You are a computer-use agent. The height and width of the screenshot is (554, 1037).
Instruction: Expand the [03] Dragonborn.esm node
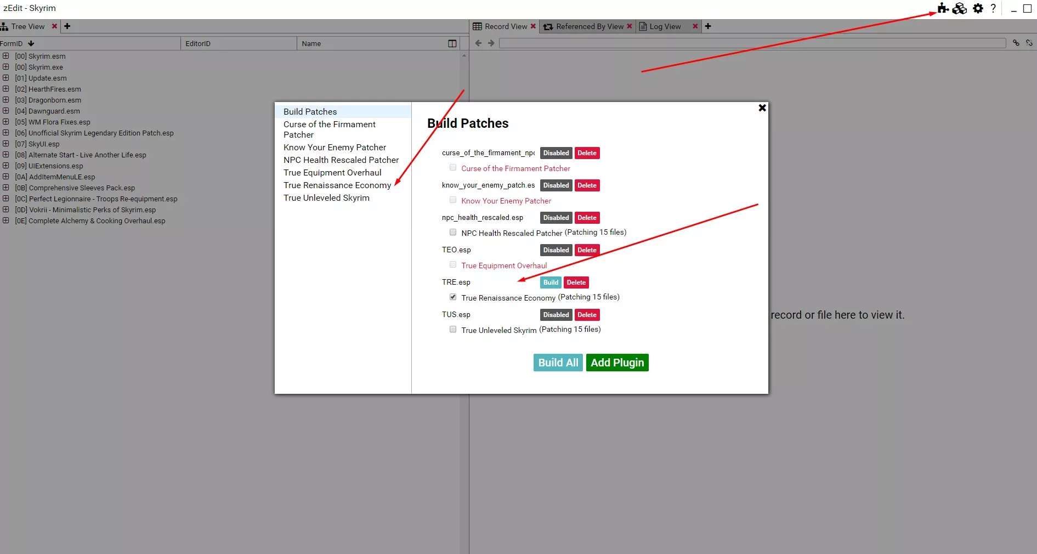(5, 100)
